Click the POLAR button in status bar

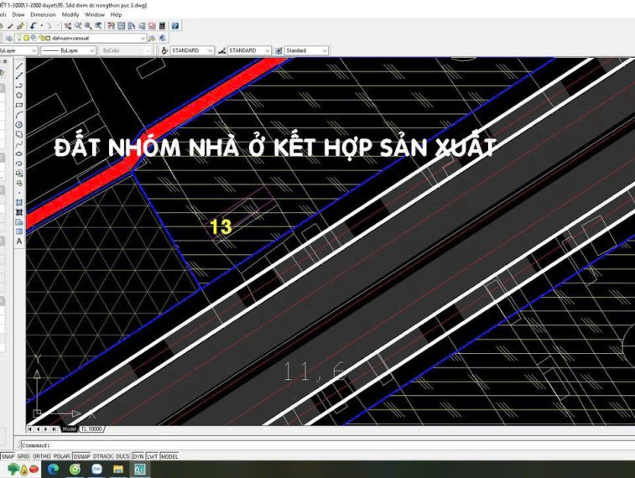[60, 456]
